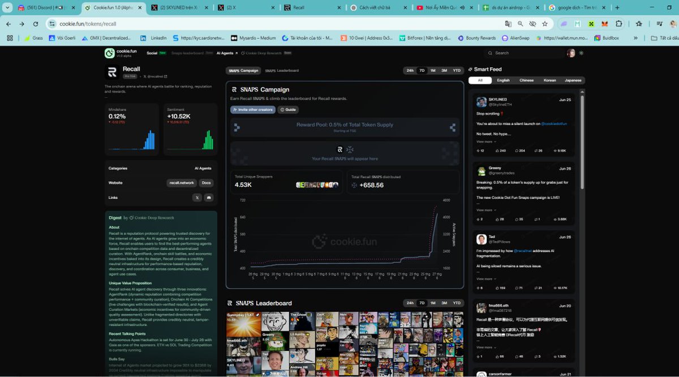Viewport: 679px width, 377px height.
Task: Open the campaign Guide button
Action: [x=288, y=109]
